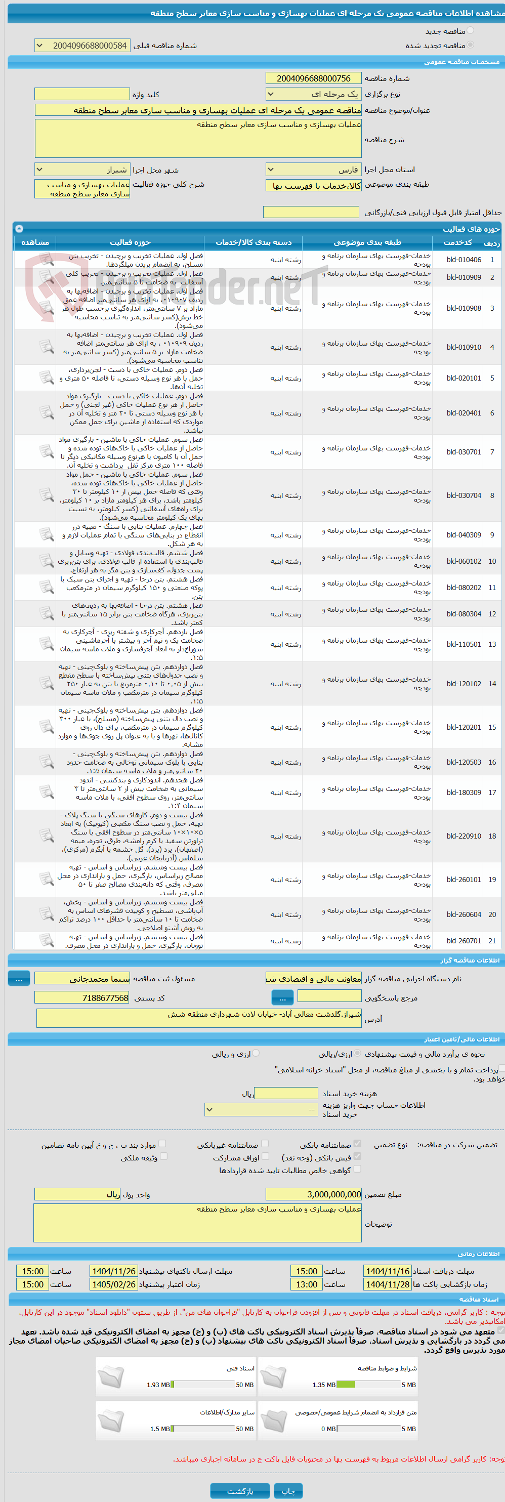Click the مبلغ تضمین field 3,000,000,000
This screenshot has width=505, height=1502.
[314, 1194]
